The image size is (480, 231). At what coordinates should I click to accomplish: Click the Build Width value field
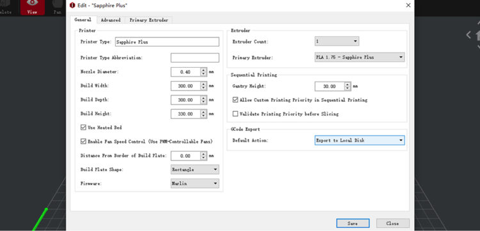186,86
